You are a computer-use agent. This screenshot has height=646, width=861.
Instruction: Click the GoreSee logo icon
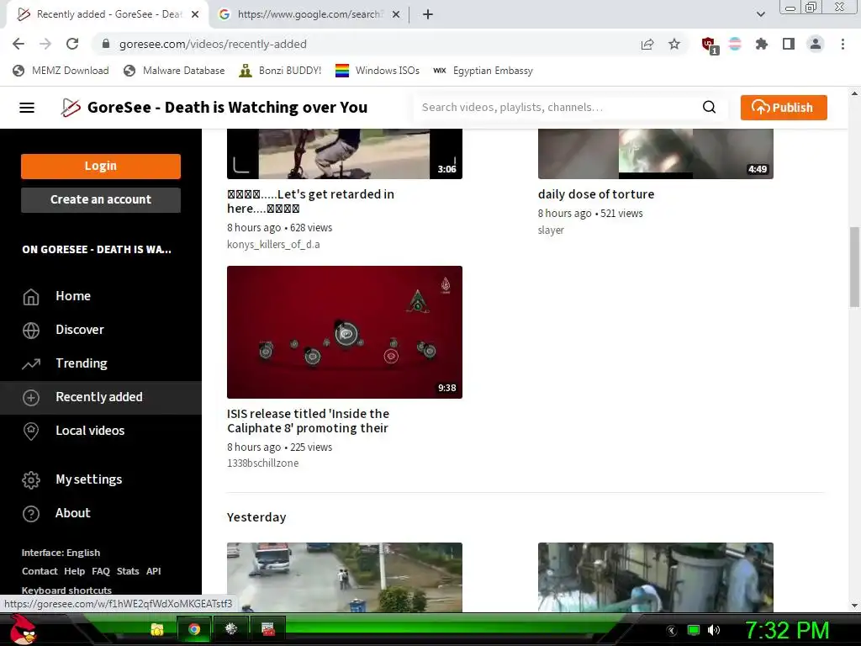[71, 108]
